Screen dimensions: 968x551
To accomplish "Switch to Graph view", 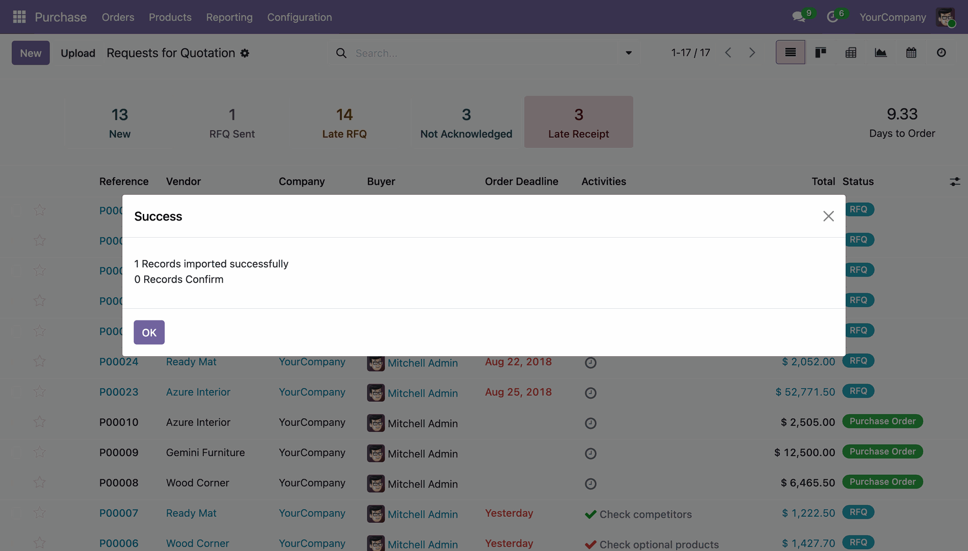I will pyautogui.click(x=881, y=52).
